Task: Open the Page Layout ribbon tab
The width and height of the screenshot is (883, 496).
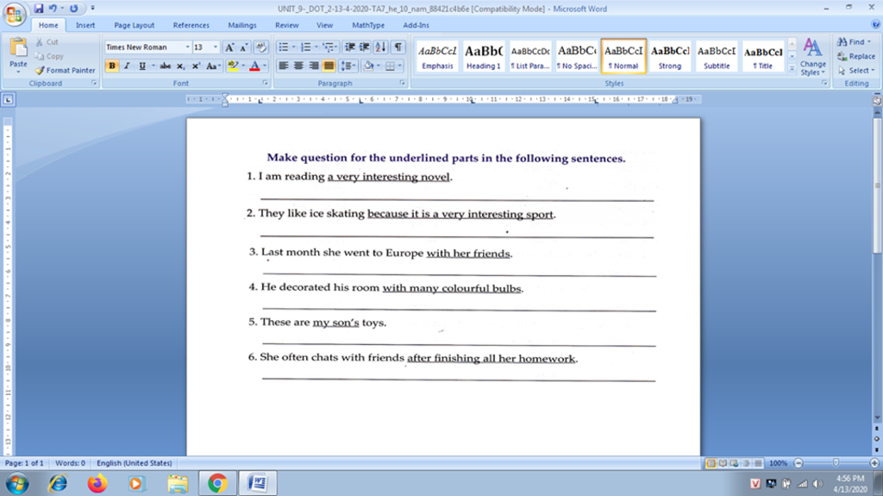Action: [134, 25]
